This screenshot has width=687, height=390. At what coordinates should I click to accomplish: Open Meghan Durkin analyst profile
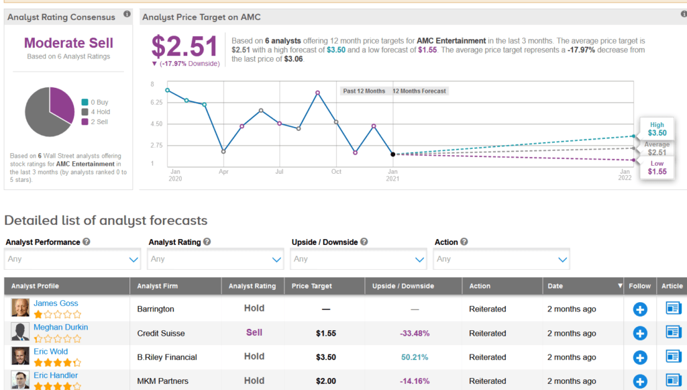coord(60,328)
